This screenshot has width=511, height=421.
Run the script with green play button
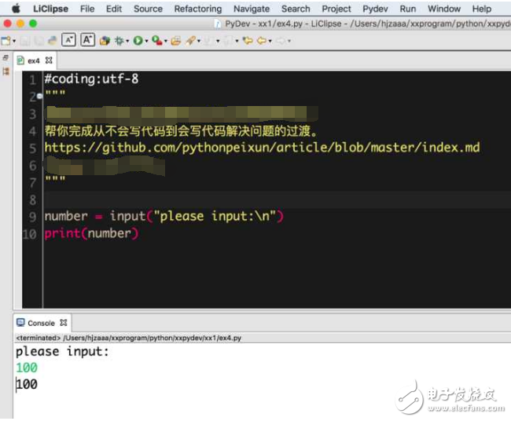click(138, 41)
